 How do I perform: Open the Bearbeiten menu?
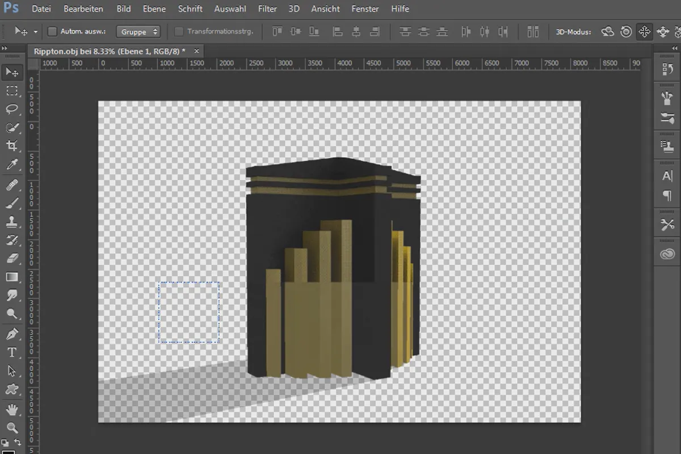[x=83, y=9]
